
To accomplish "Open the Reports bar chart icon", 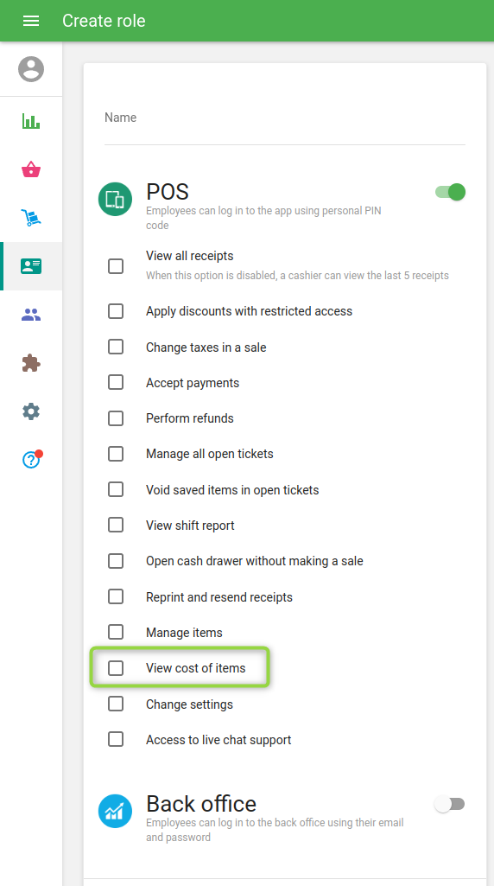I will coord(31,121).
